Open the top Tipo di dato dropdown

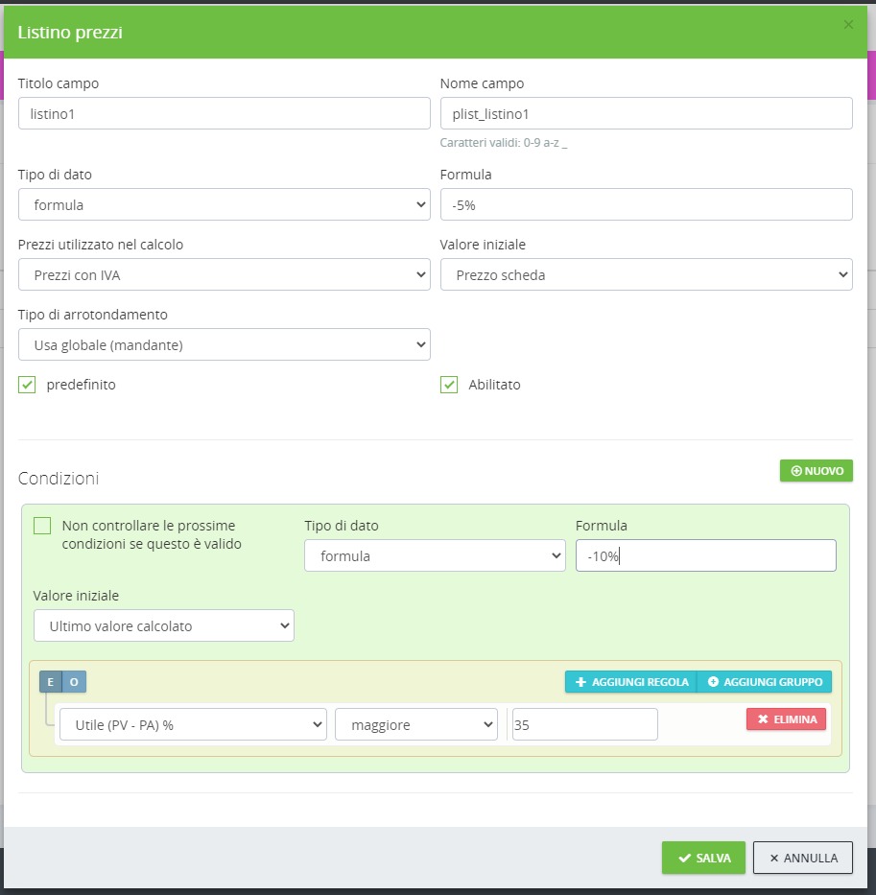(x=224, y=204)
